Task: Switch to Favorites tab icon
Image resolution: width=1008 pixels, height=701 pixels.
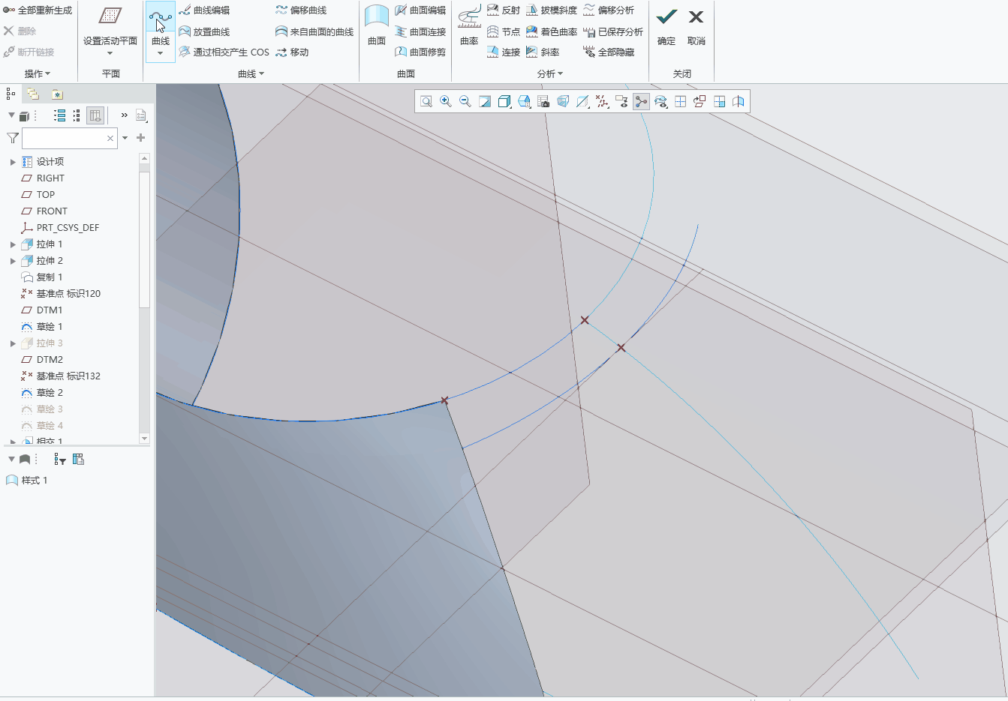Action: click(57, 94)
